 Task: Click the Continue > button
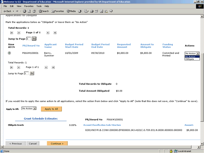[57, 143]
